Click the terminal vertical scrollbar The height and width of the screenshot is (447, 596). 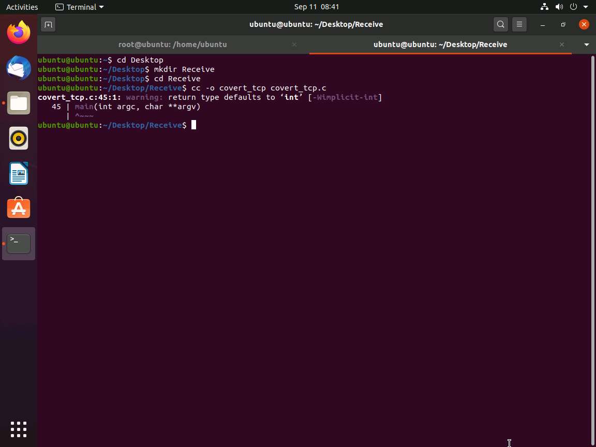coord(592,250)
